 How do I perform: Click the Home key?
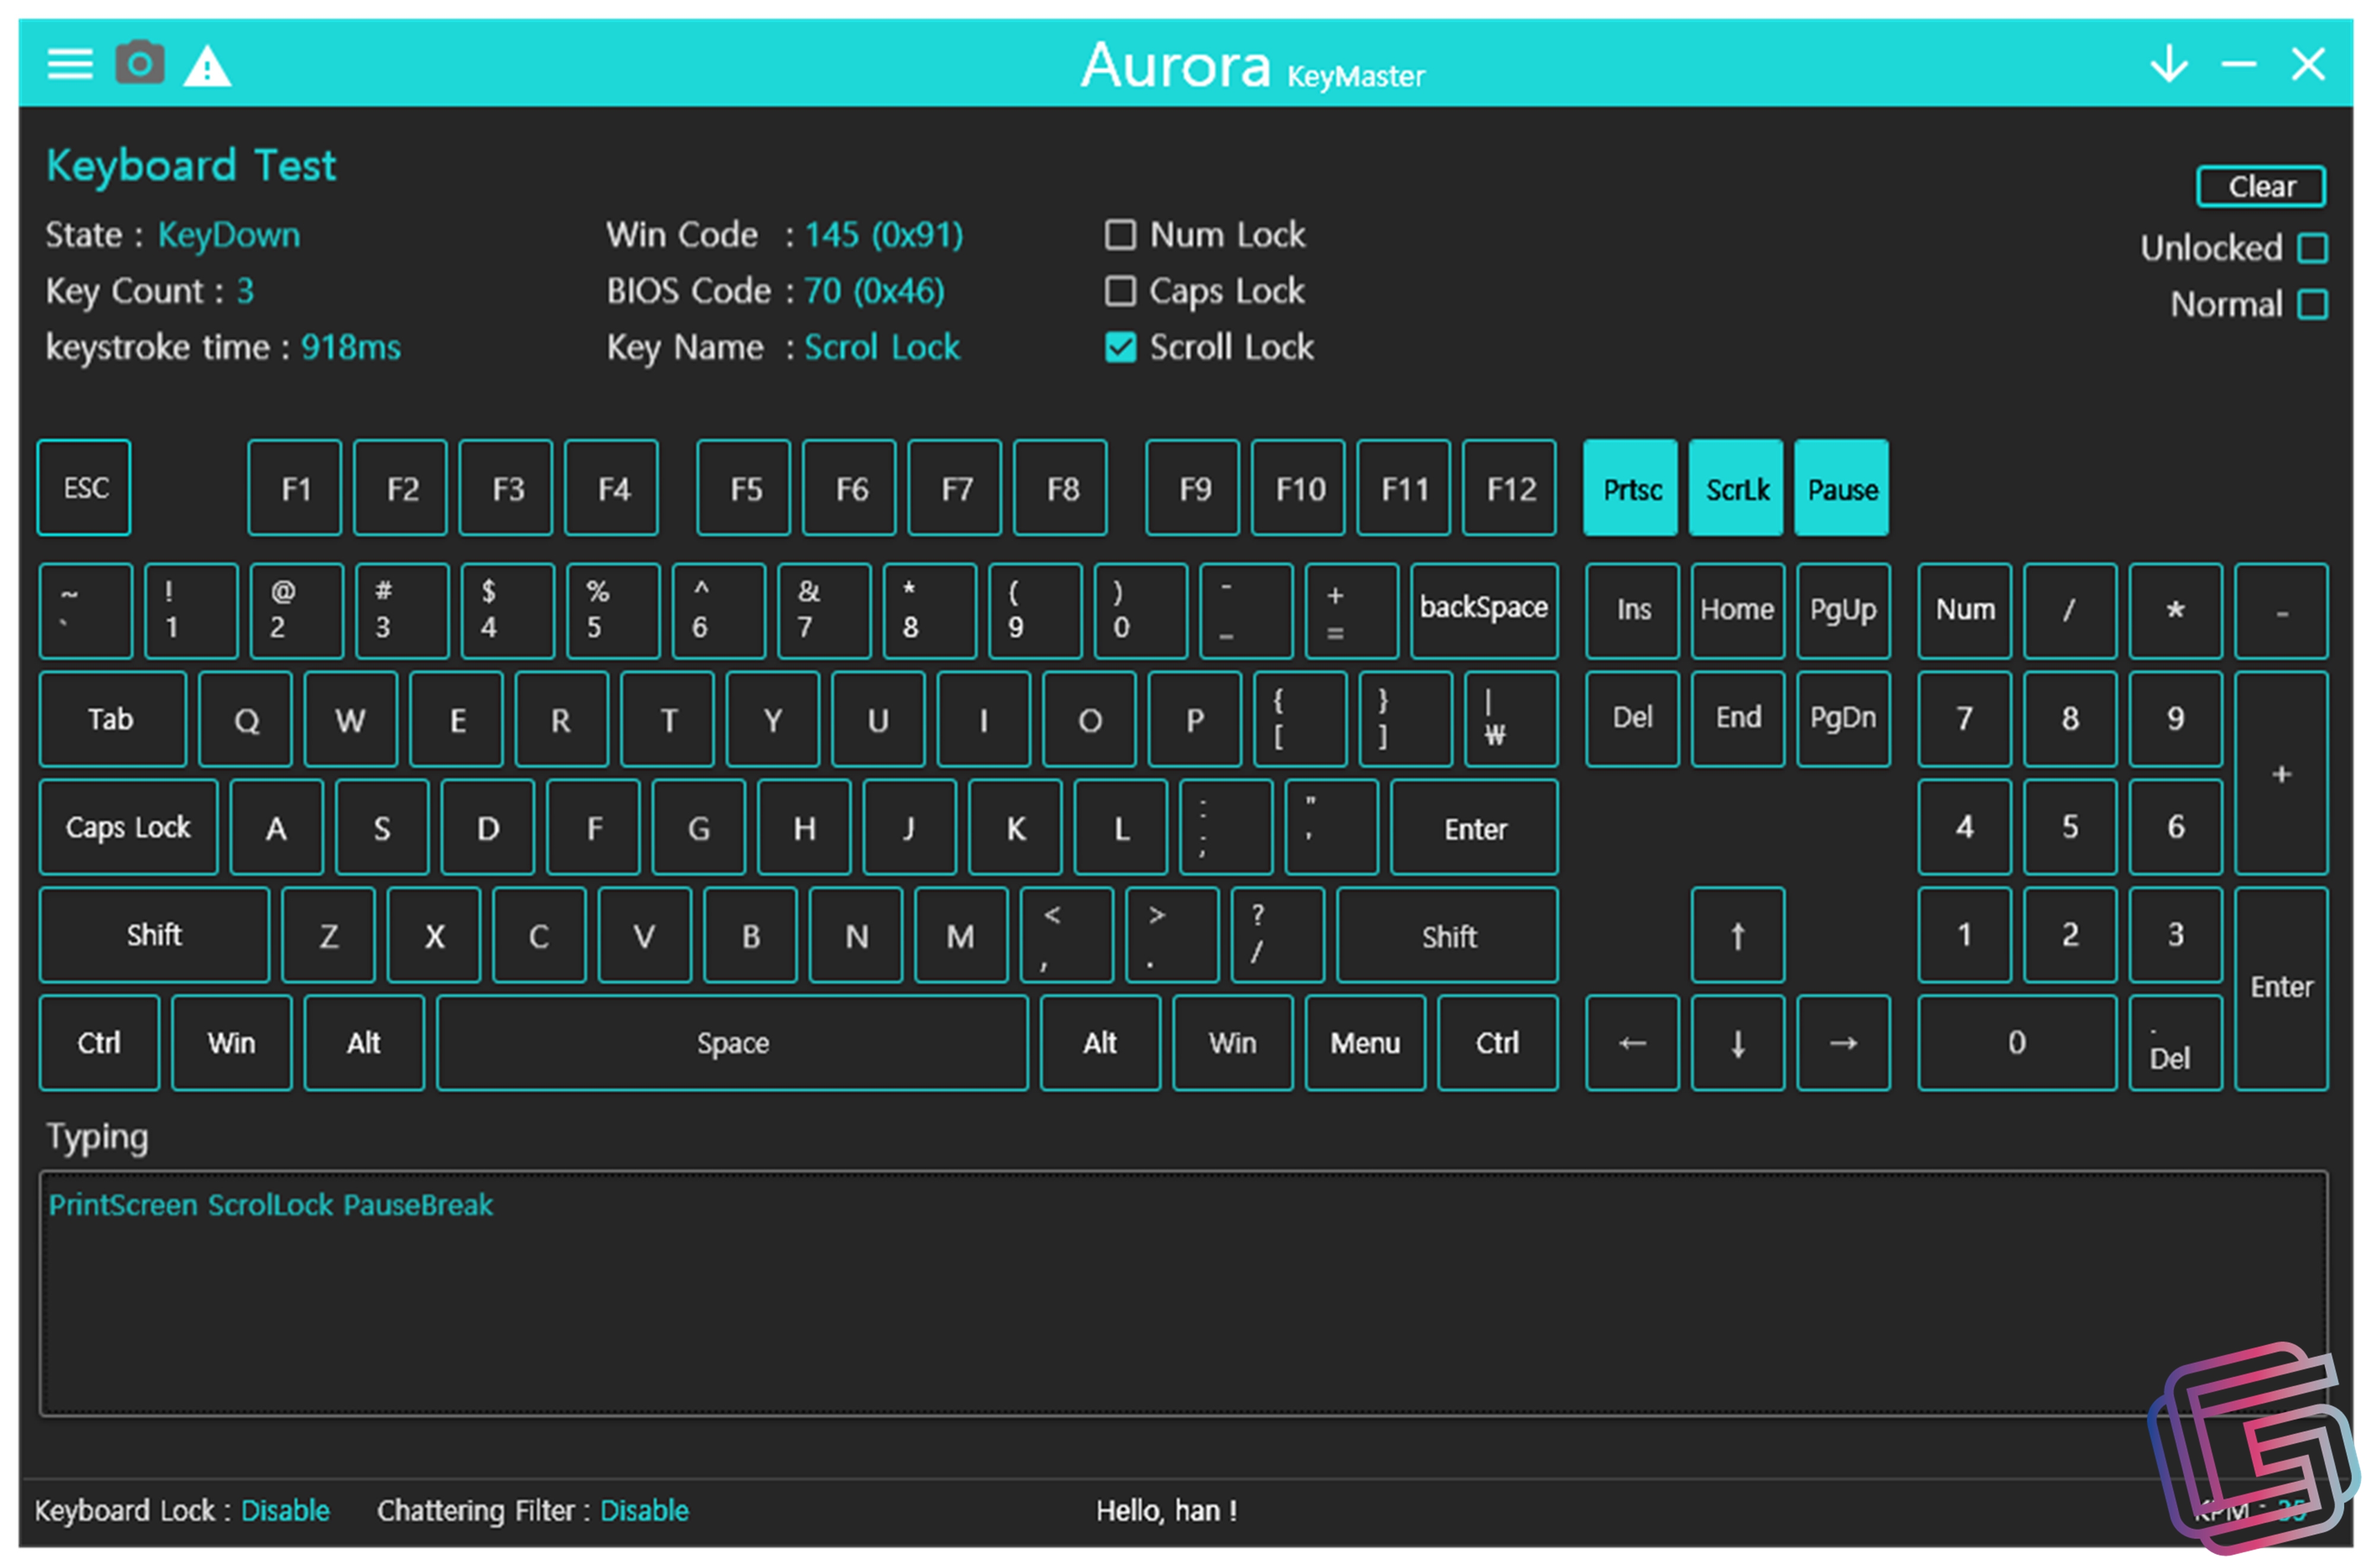click(x=1737, y=611)
